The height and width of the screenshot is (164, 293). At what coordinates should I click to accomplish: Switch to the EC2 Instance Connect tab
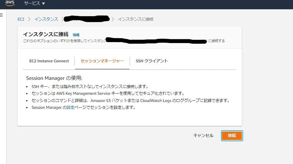(x=49, y=61)
